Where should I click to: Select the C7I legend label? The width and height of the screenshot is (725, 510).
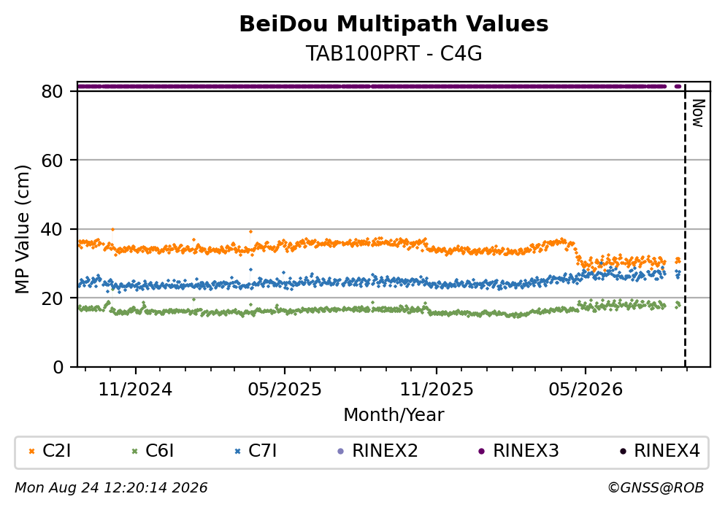click(263, 451)
